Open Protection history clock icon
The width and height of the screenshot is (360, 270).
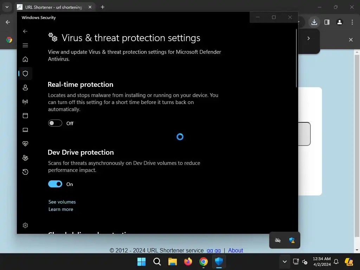point(25,172)
